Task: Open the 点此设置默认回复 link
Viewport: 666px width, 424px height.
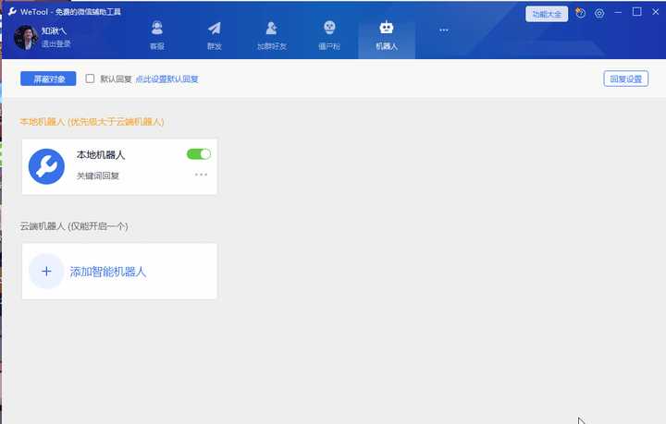Action: click(166, 79)
